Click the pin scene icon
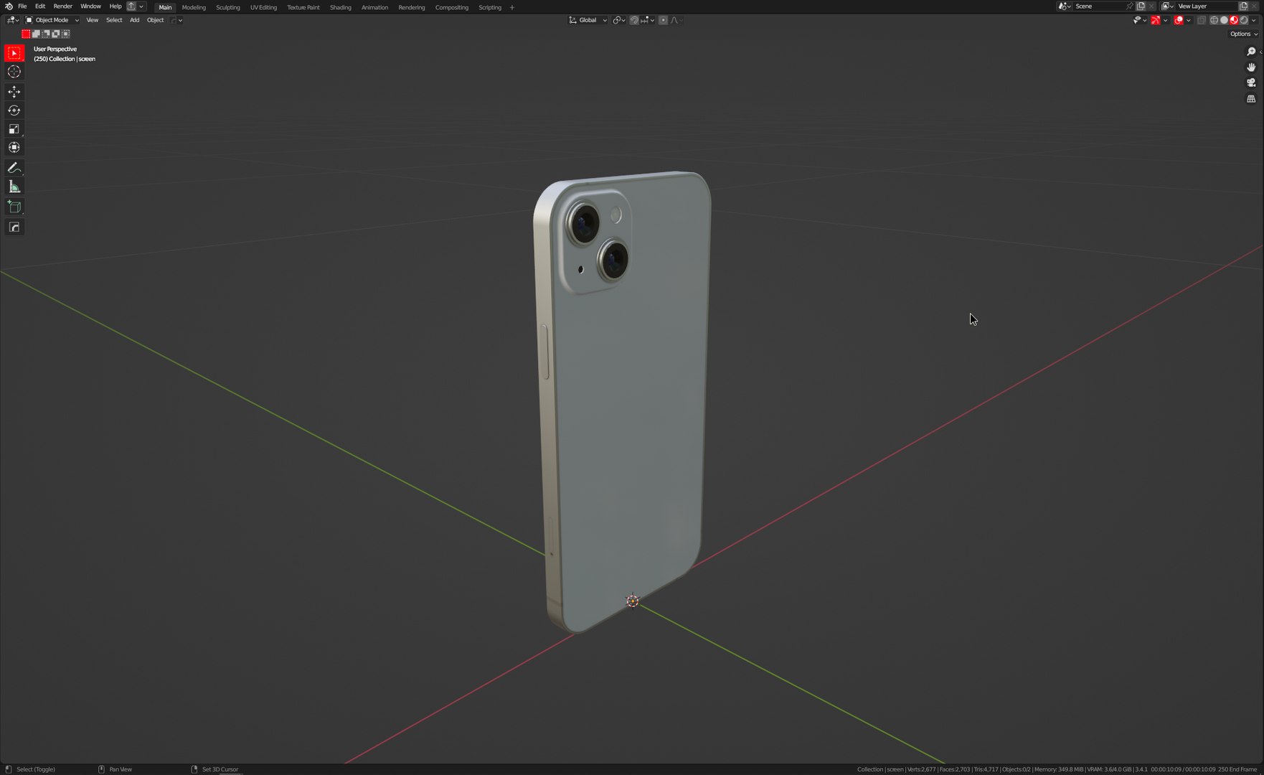This screenshot has height=775, width=1264. coord(1129,6)
